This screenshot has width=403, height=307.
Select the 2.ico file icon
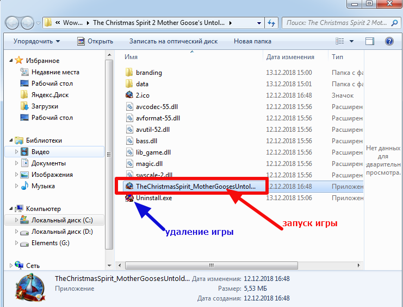pyautogui.click(x=129, y=95)
